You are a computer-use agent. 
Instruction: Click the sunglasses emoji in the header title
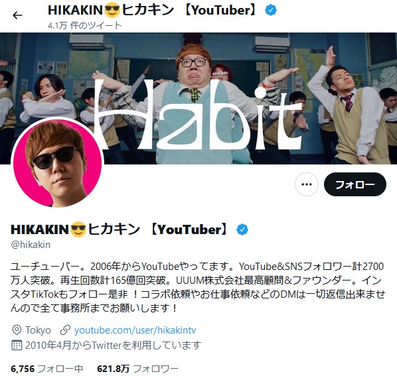click(112, 10)
